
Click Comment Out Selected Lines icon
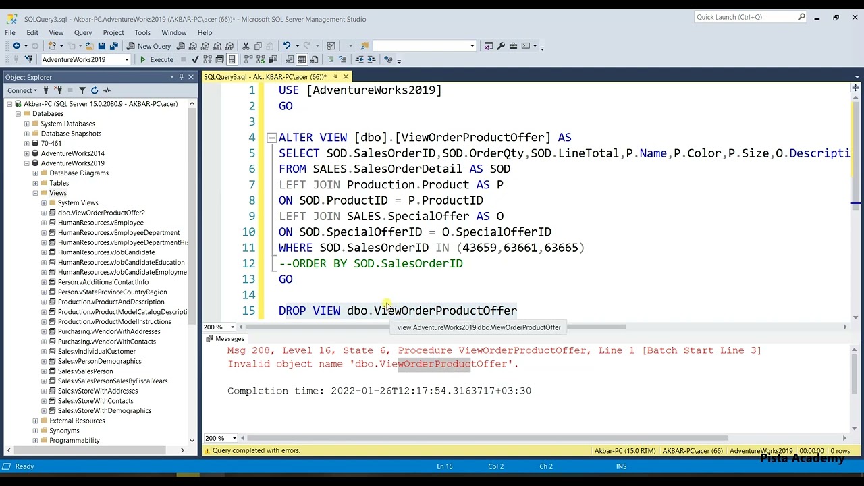click(x=331, y=59)
